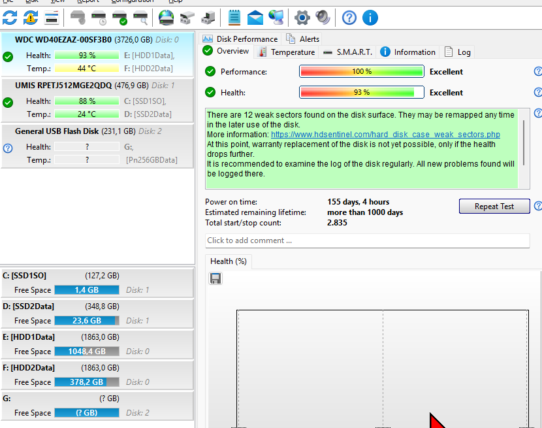The image size is (542, 428).
Task: Select the G: partition row
Action: point(97,406)
